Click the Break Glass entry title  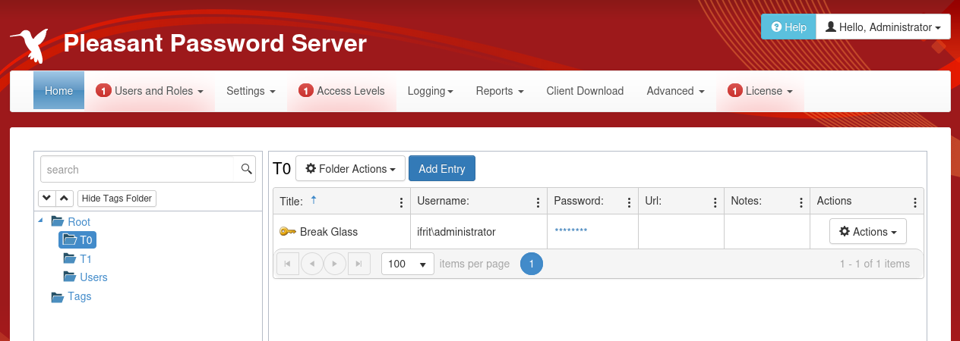pyautogui.click(x=329, y=232)
